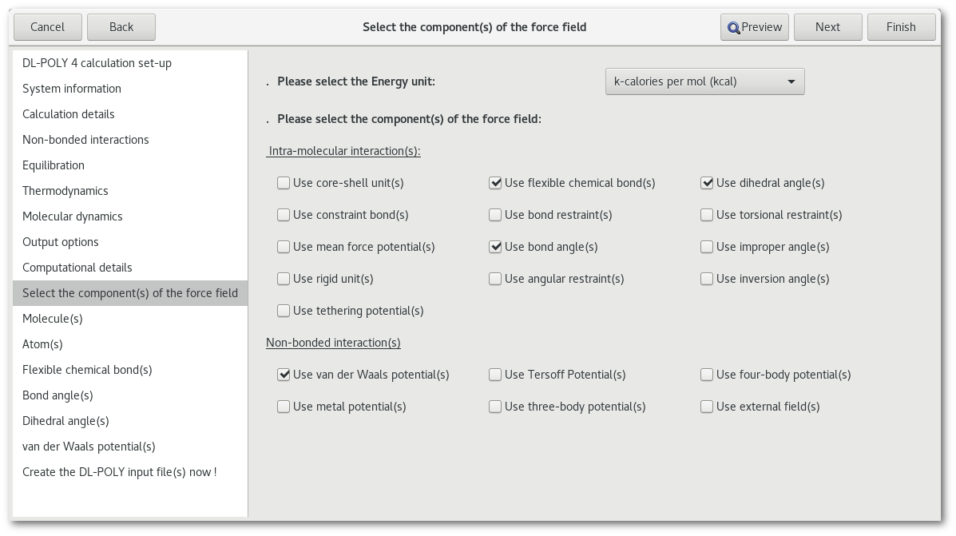
Task: Enable the core-shell unit(s) checkbox
Action: (x=284, y=183)
